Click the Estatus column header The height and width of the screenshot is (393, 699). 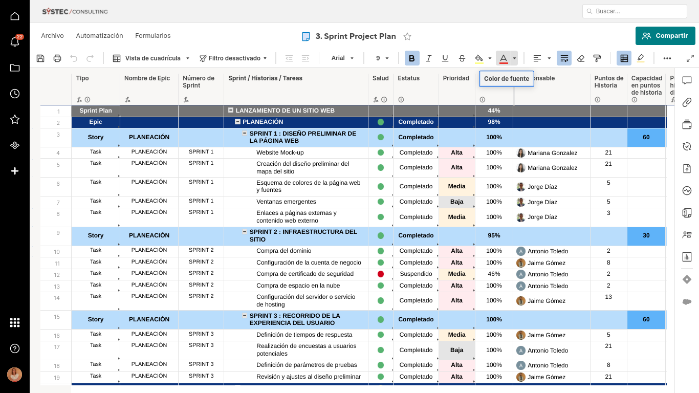[x=409, y=78]
